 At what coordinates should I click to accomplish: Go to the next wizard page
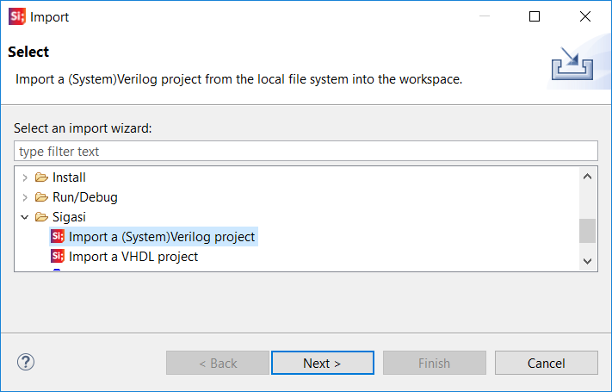[323, 363]
